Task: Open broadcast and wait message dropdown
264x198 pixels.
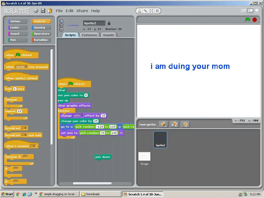Action: pos(25,135)
